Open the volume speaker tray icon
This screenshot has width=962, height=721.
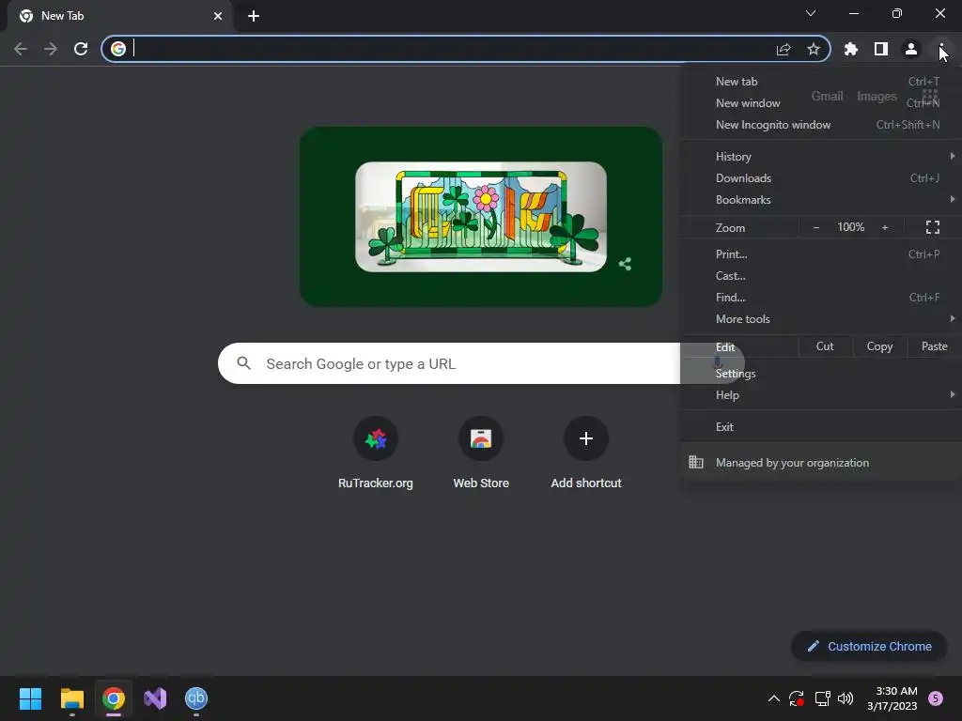[846, 698]
